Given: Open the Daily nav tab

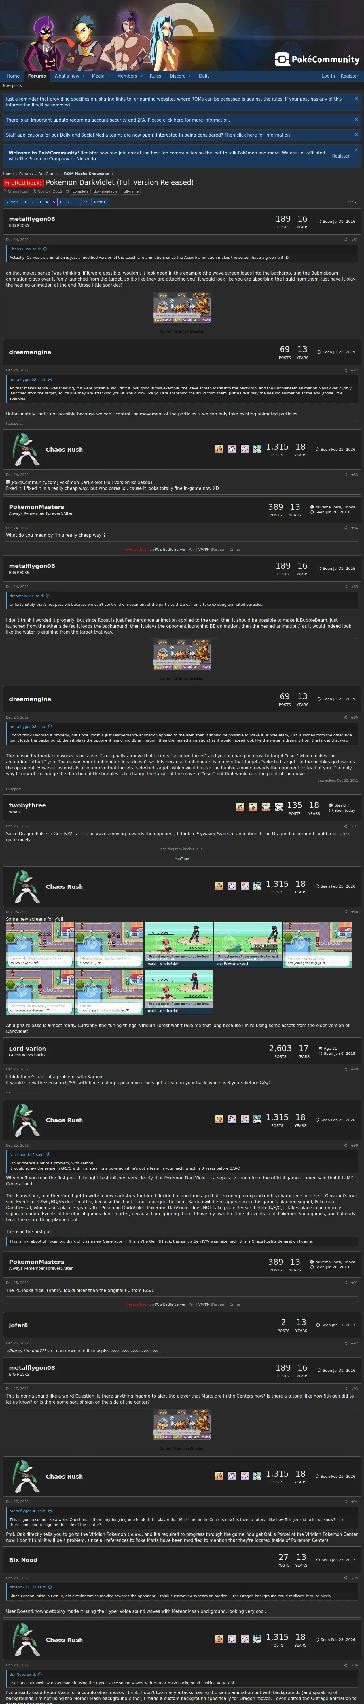Looking at the screenshot, I should click(x=204, y=76).
